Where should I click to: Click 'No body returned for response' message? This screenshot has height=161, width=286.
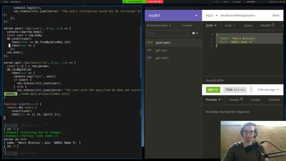(x=227, y=112)
